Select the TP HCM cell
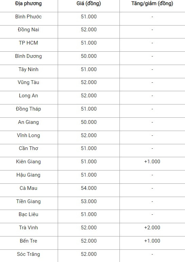 click(28, 43)
